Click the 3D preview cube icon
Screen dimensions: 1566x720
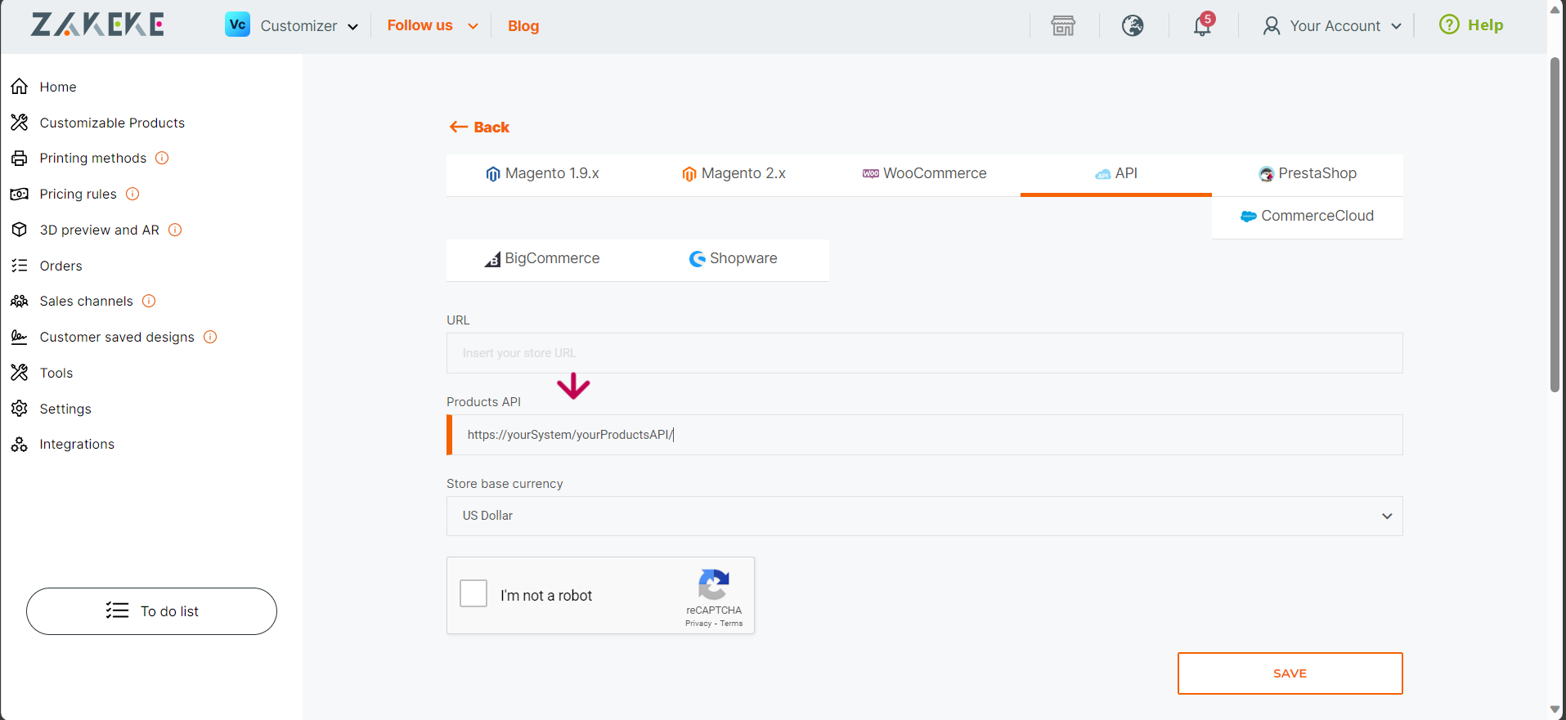click(x=20, y=230)
